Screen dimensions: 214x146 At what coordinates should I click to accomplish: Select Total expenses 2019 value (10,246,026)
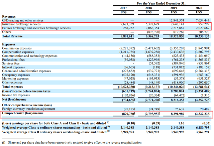click(x=177, y=87)
